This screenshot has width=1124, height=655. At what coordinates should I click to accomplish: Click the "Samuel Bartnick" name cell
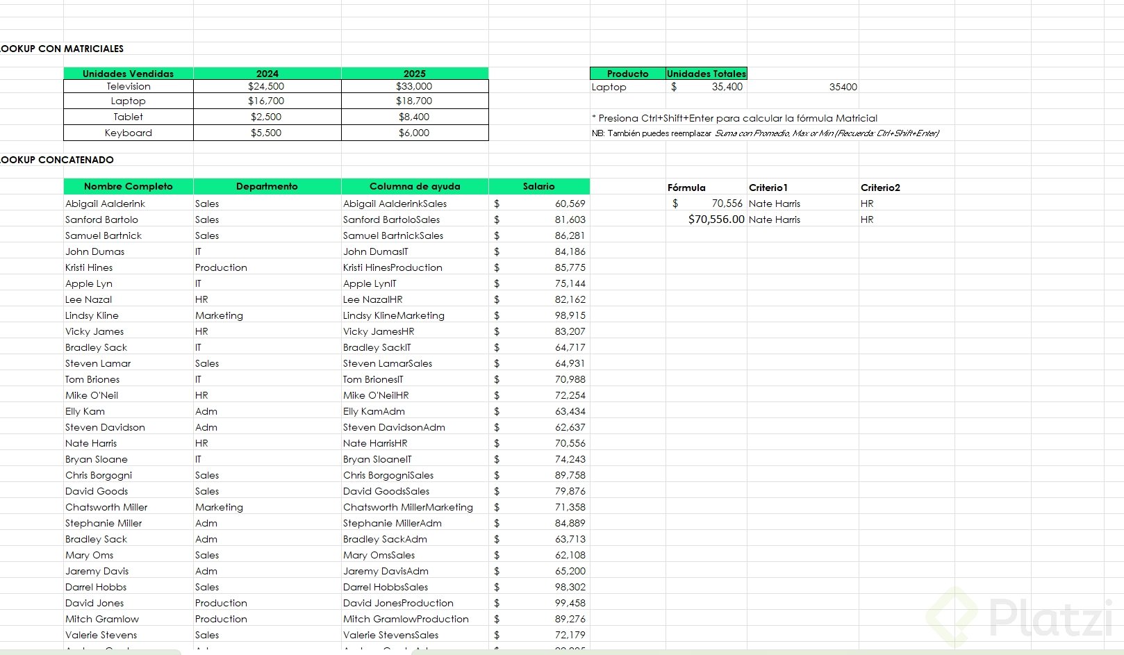[129, 235]
